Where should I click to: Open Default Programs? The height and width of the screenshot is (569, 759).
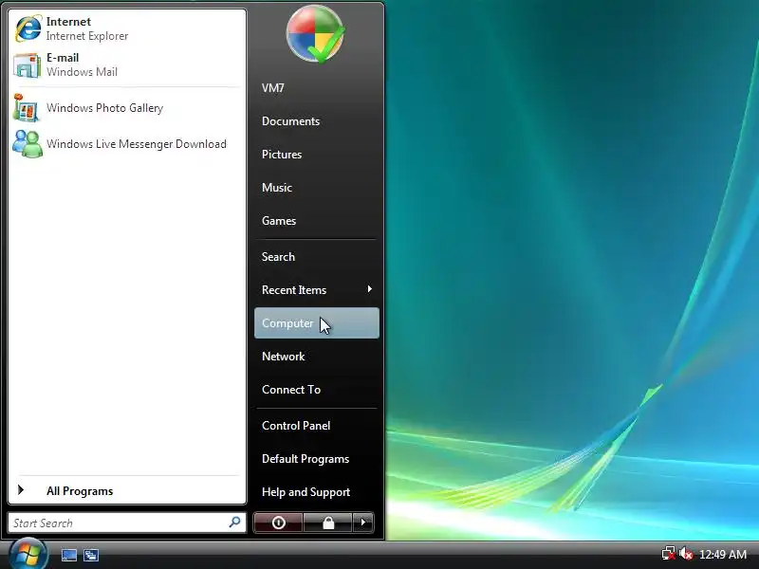pyautogui.click(x=317, y=459)
